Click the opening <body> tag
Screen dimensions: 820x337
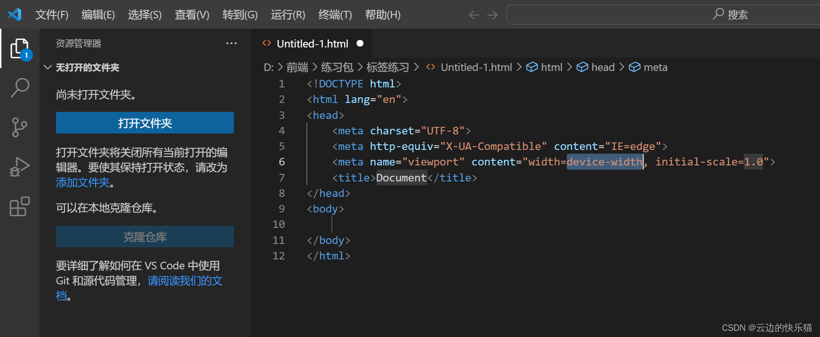tap(325, 209)
